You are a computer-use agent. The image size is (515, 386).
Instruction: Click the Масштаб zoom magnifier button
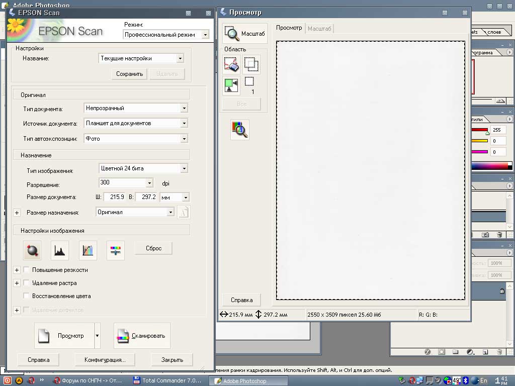(x=245, y=33)
